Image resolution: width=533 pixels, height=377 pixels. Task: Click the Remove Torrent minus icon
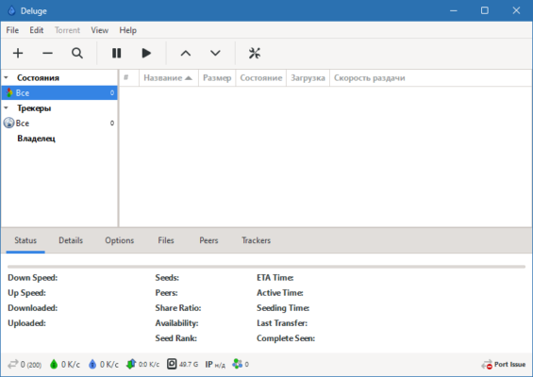47,54
